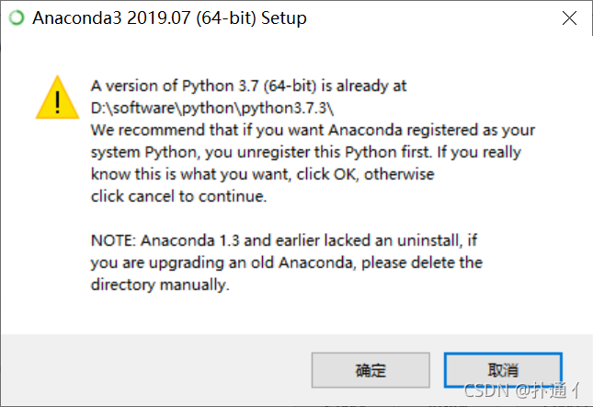This screenshot has height=407, width=593.
Task: Click the line starting 'We recommend that if you want'
Action: 313,130
